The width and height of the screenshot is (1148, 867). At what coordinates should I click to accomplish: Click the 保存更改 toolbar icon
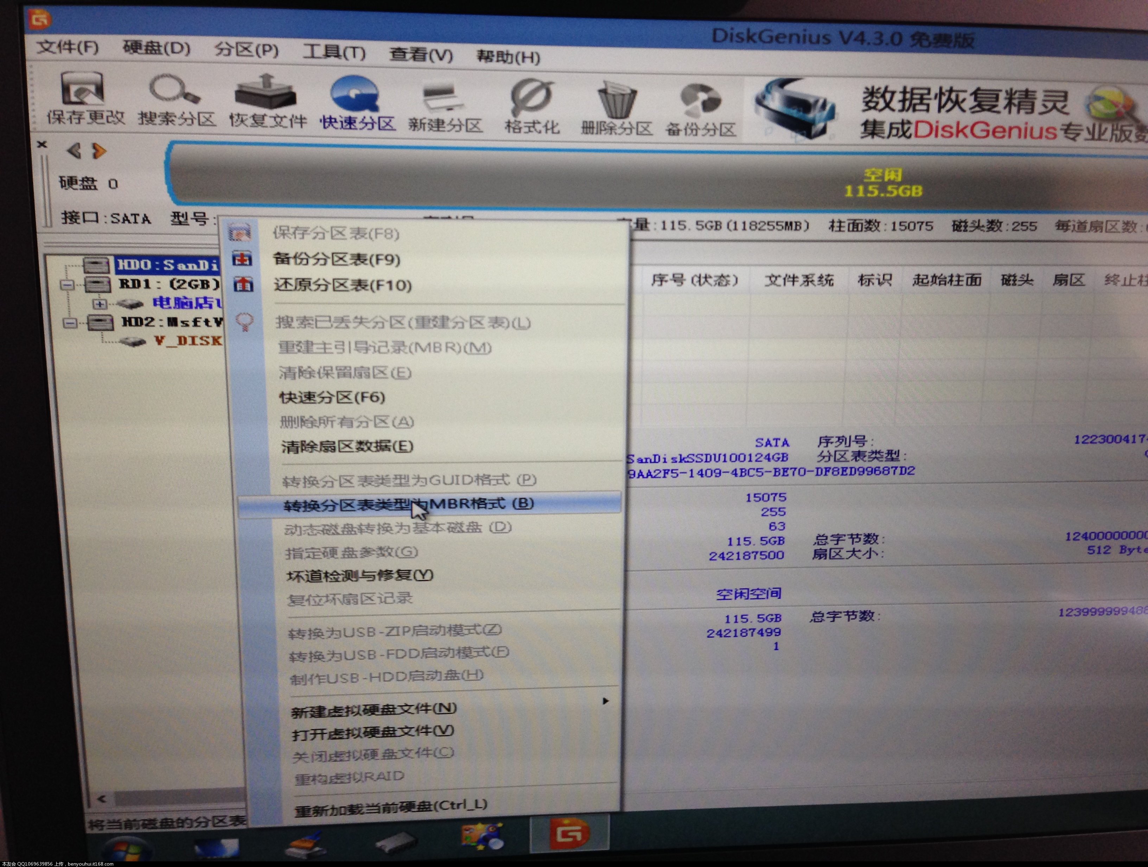pos(83,101)
